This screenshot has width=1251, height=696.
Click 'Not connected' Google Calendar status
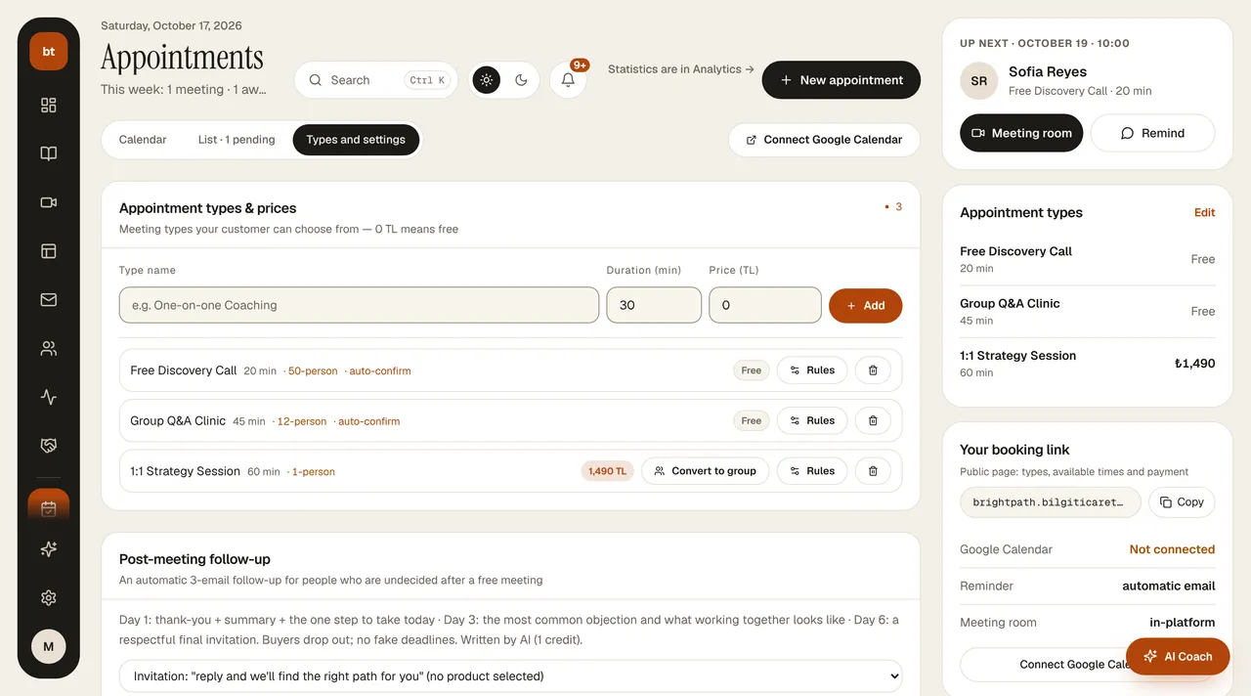click(x=1172, y=549)
